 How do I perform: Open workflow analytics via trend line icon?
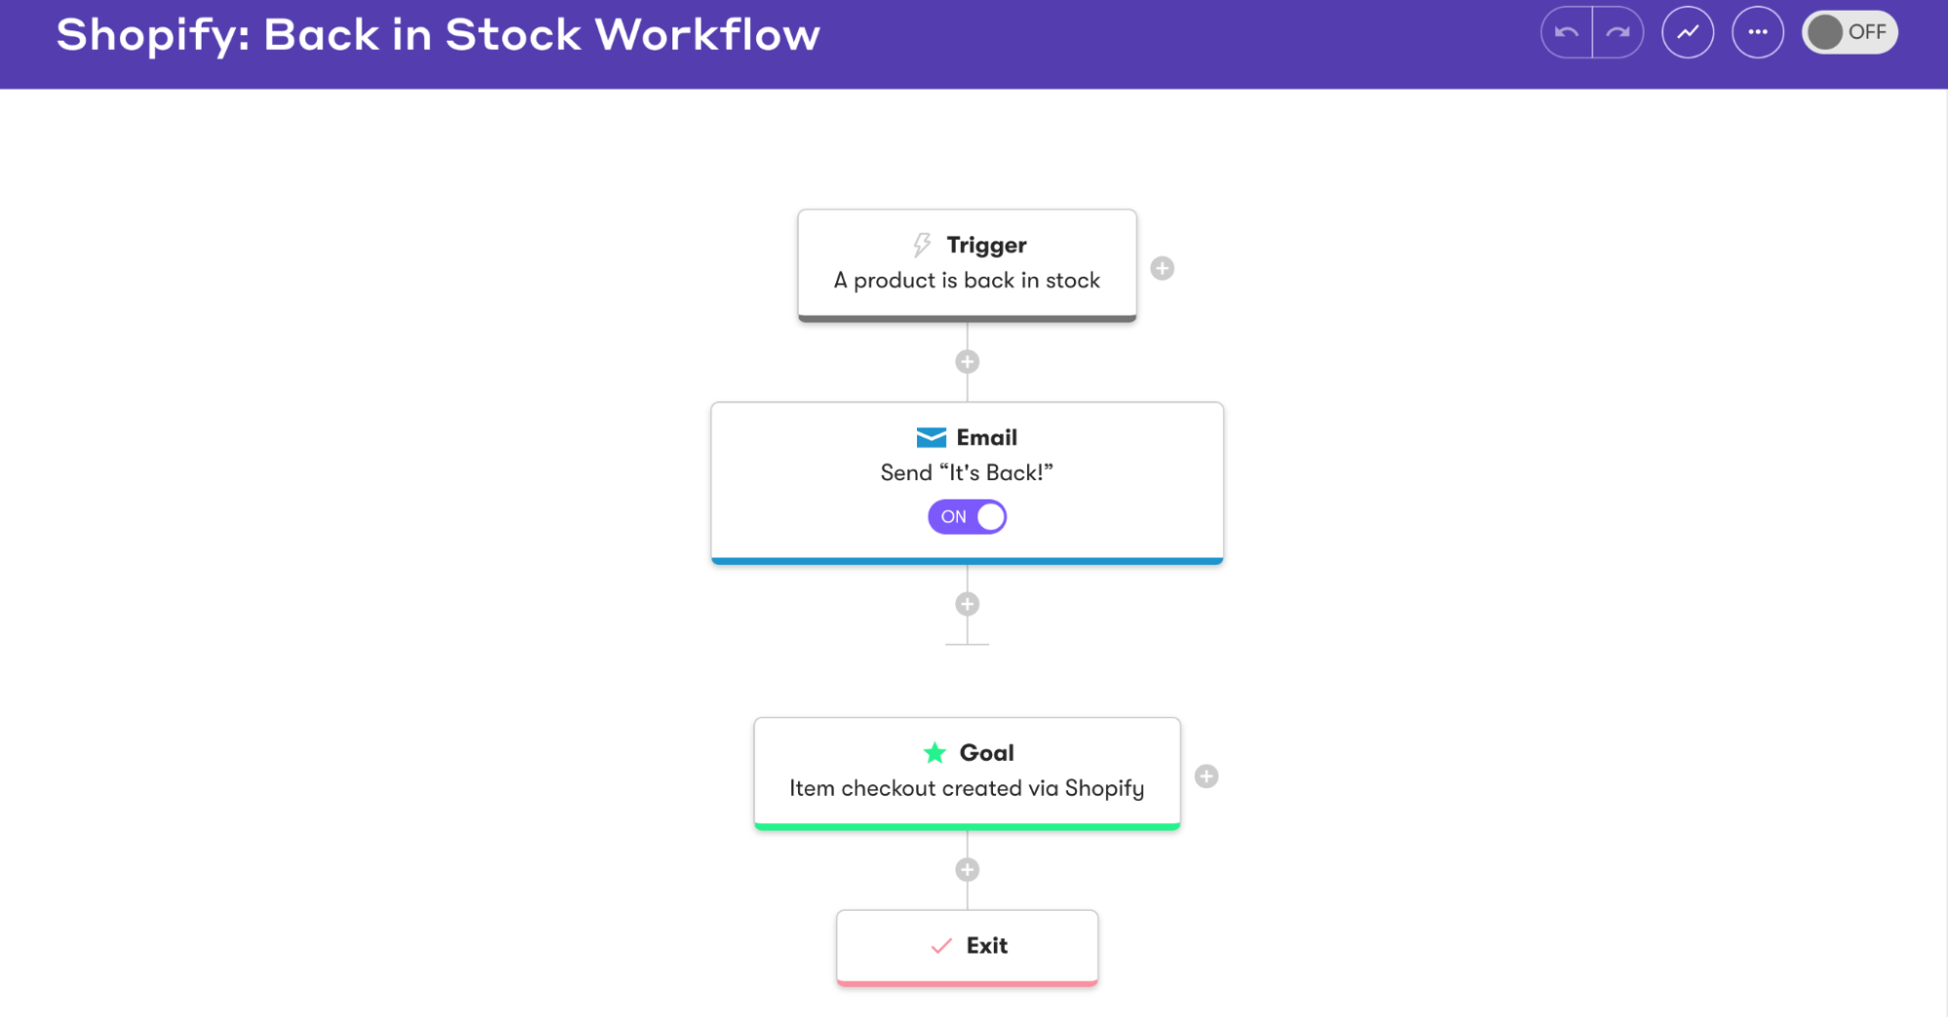tap(1687, 32)
